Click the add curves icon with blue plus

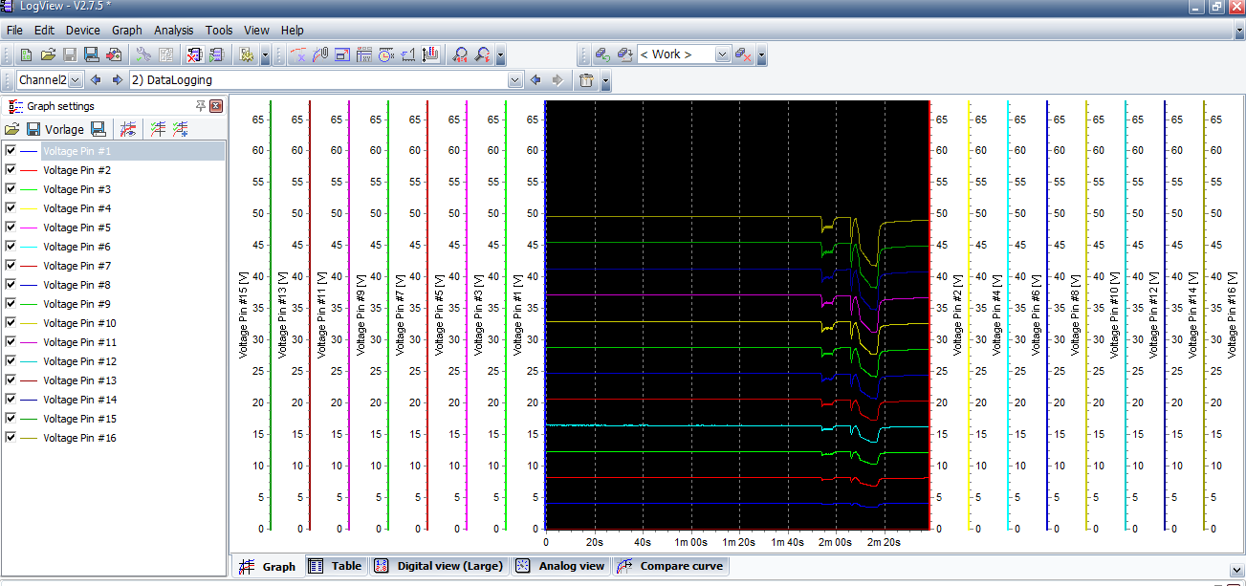180,129
